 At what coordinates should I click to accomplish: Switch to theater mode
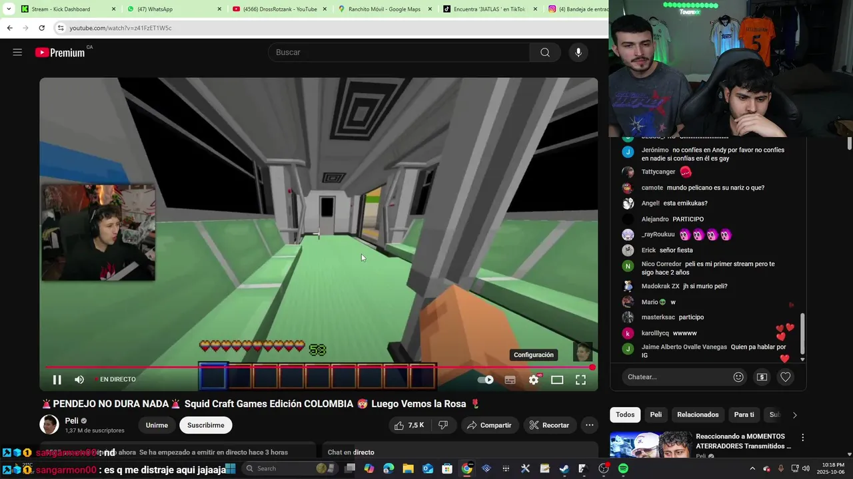click(557, 380)
